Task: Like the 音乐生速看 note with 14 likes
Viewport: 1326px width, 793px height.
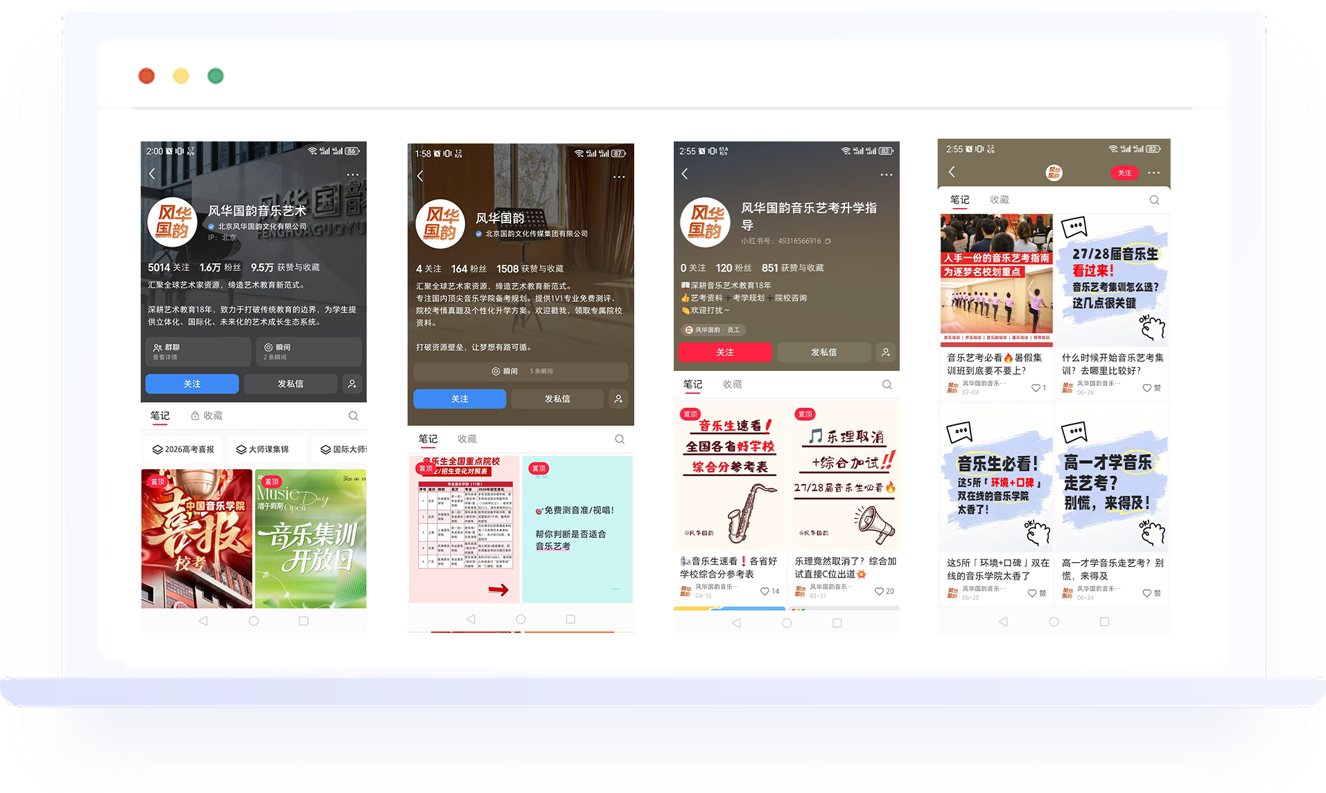Action: click(765, 591)
